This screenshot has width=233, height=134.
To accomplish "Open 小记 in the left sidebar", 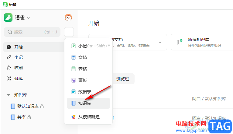I will pos(19,57).
